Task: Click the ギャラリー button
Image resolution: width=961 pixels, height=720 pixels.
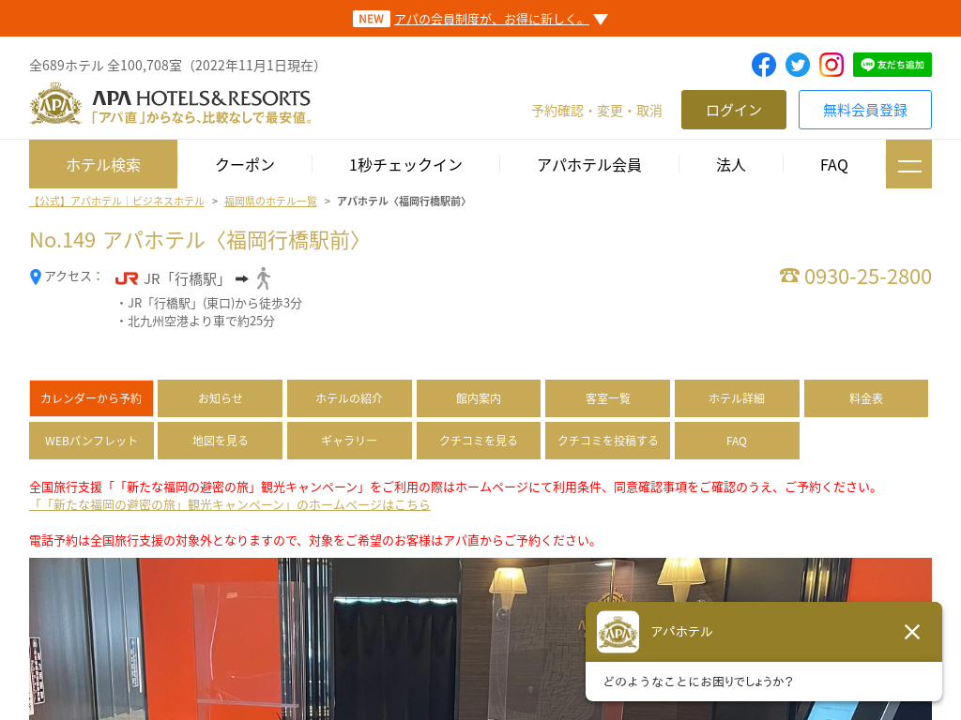Action: pyautogui.click(x=349, y=441)
